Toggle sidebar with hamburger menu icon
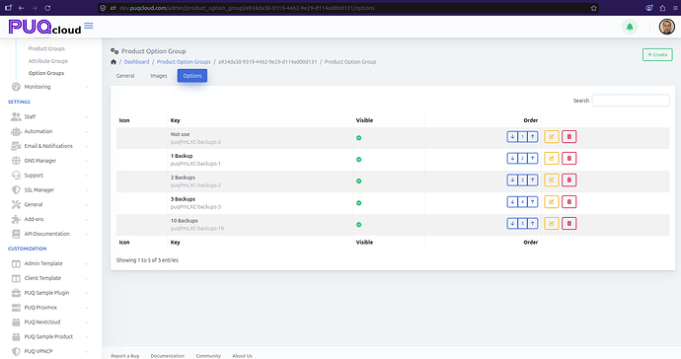681x359 pixels. pyautogui.click(x=89, y=26)
